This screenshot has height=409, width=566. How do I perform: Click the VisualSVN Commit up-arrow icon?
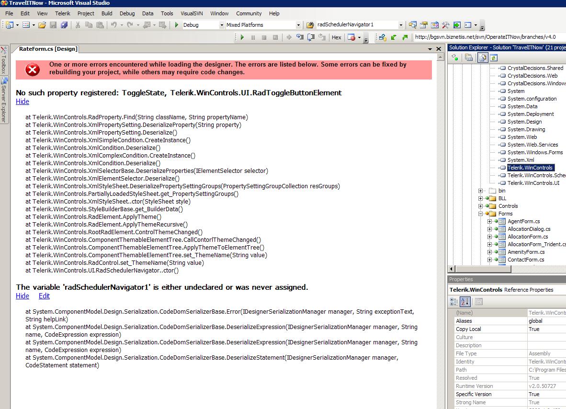click(x=405, y=37)
